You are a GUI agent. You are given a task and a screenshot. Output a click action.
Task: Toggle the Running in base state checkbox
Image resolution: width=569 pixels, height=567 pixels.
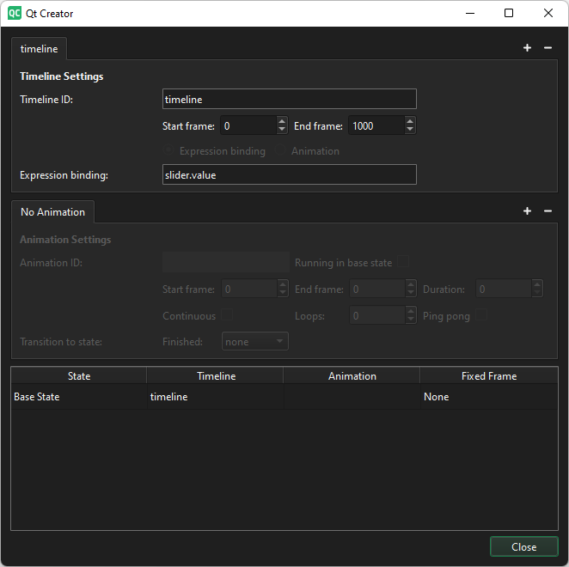403,262
